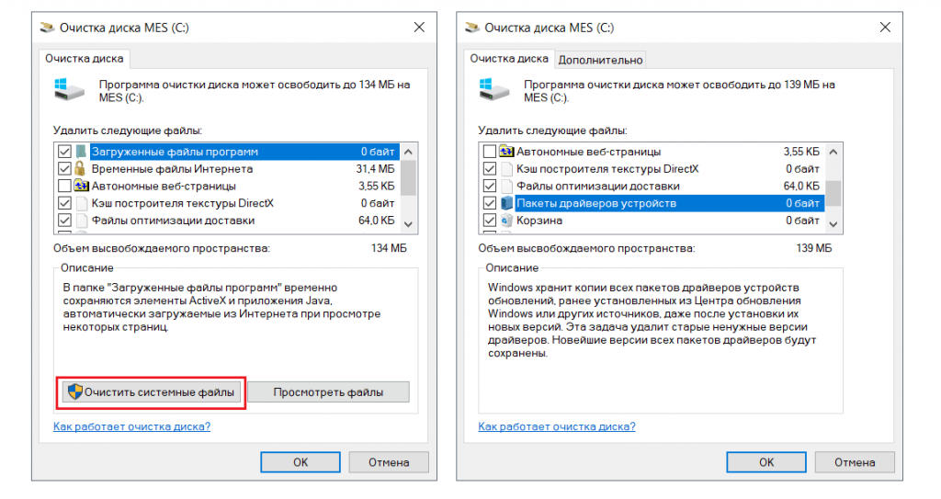Click the Пакеты драйверов устройств icon
The image size is (941, 499).
[x=506, y=204]
